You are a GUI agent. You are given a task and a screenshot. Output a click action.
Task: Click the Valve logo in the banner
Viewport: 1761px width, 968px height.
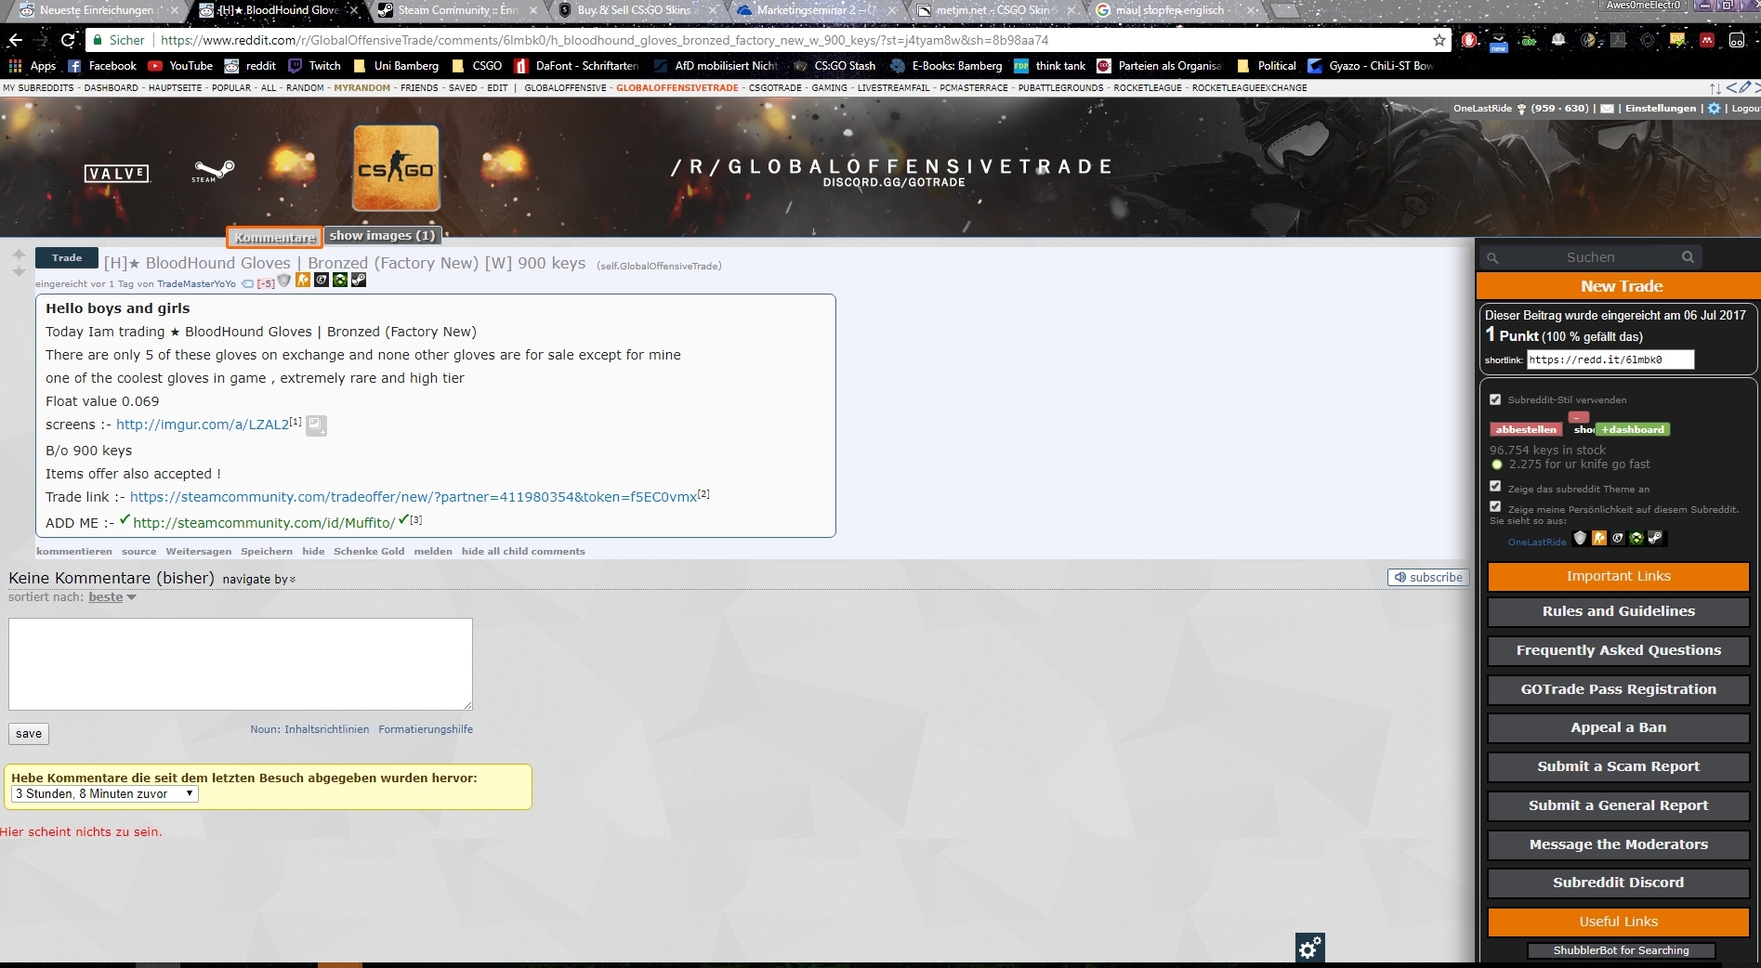[x=116, y=174]
